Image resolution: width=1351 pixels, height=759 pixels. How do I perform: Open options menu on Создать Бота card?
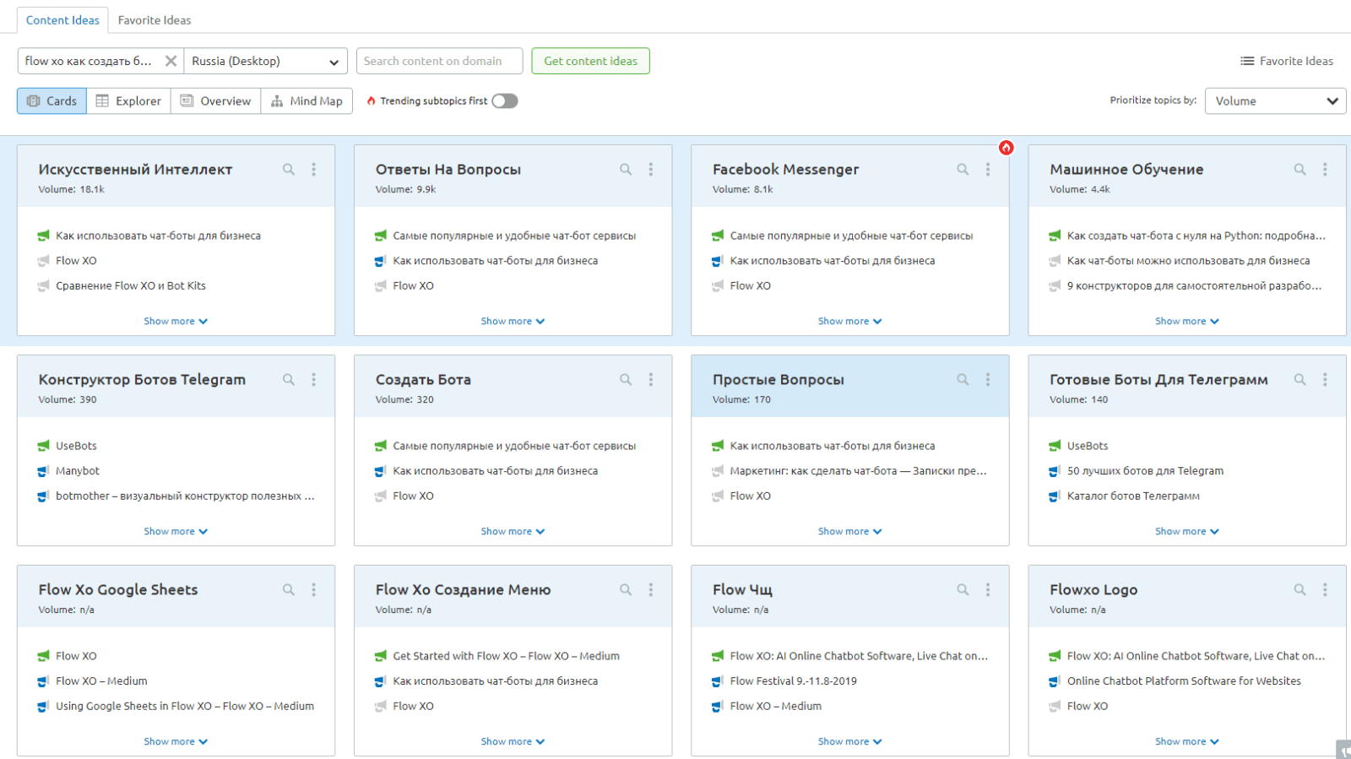pyautogui.click(x=651, y=380)
